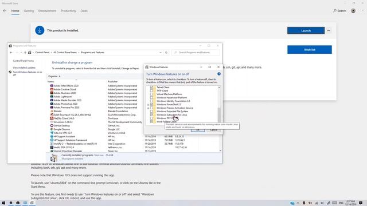The image size is (367, 206).
Task: Open the Entertainment tab
Action: click(47, 11)
